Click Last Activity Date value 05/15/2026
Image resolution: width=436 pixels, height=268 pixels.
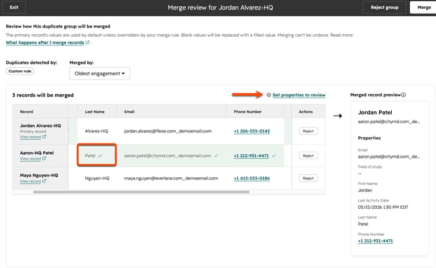pyautogui.click(x=383, y=207)
